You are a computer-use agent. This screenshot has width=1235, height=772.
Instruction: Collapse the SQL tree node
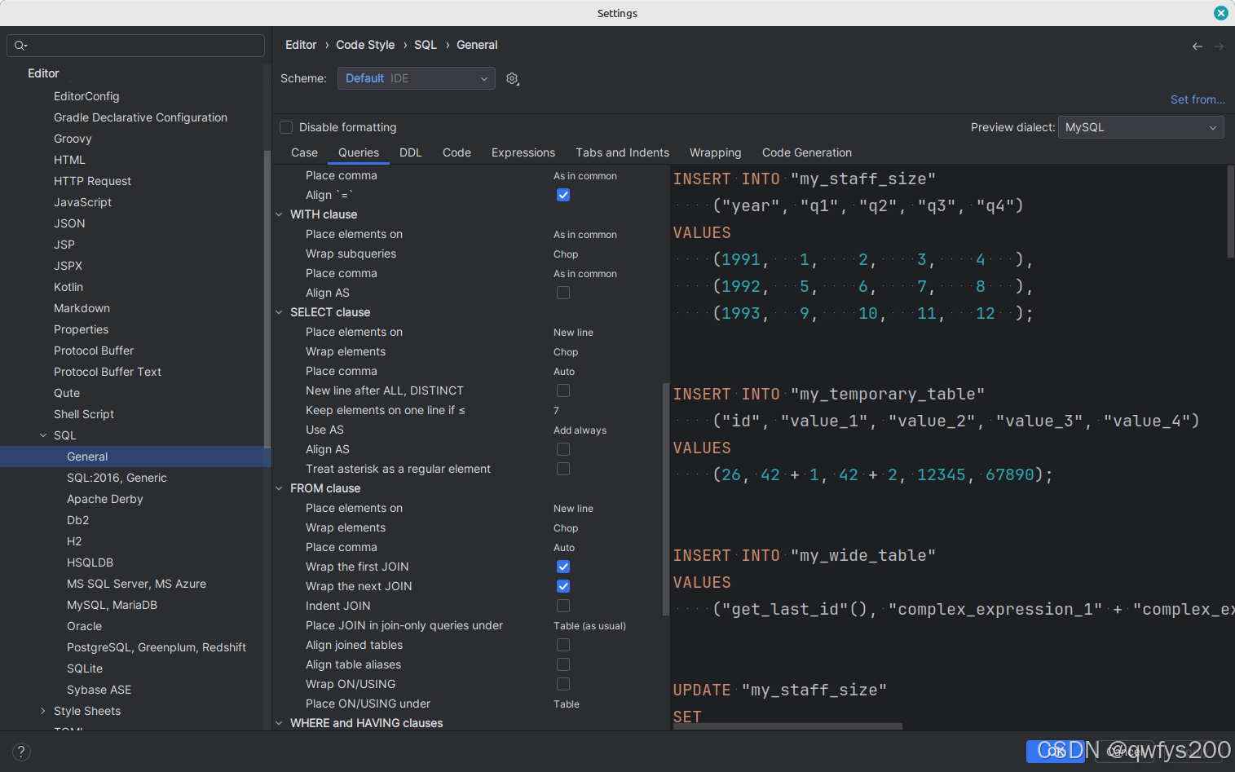click(43, 435)
